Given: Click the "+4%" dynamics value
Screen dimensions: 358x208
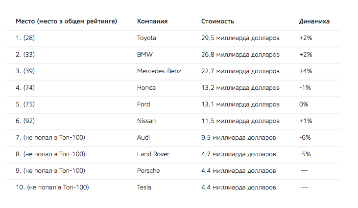Looking at the screenshot, I should (x=306, y=71).
